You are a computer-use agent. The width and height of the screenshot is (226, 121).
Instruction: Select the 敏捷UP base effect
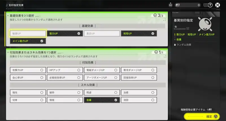tap(28, 33)
